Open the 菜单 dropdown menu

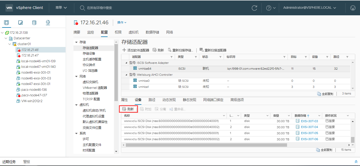point(61,8)
